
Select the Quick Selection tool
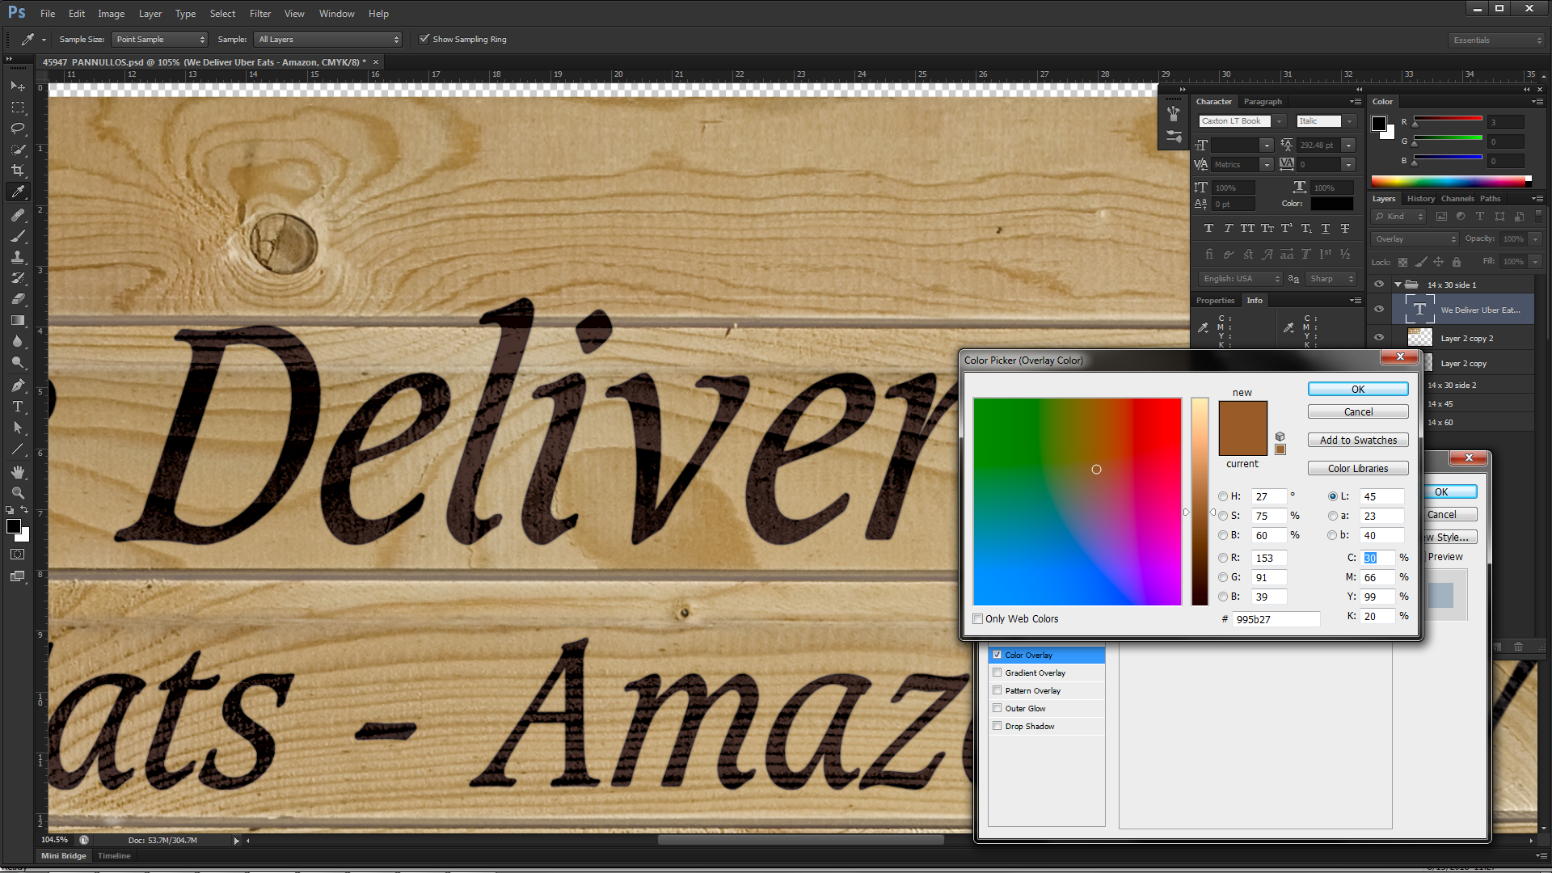pos(17,150)
